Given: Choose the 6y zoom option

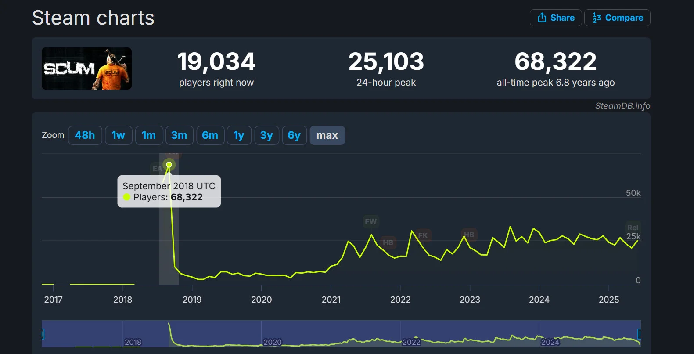Looking at the screenshot, I should pyautogui.click(x=294, y=135).
